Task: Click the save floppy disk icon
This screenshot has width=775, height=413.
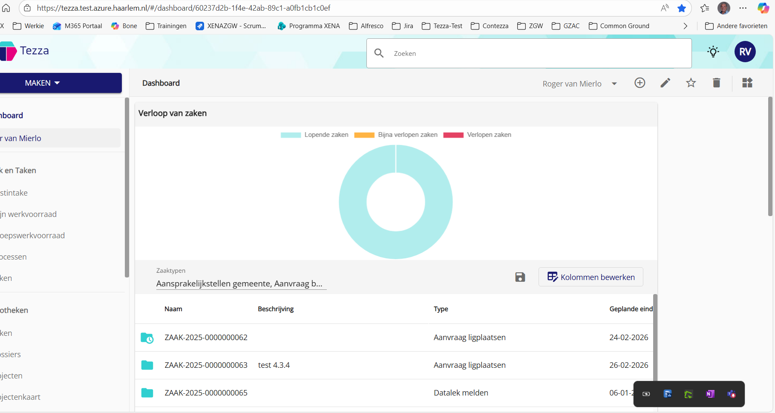Action: 520,277
